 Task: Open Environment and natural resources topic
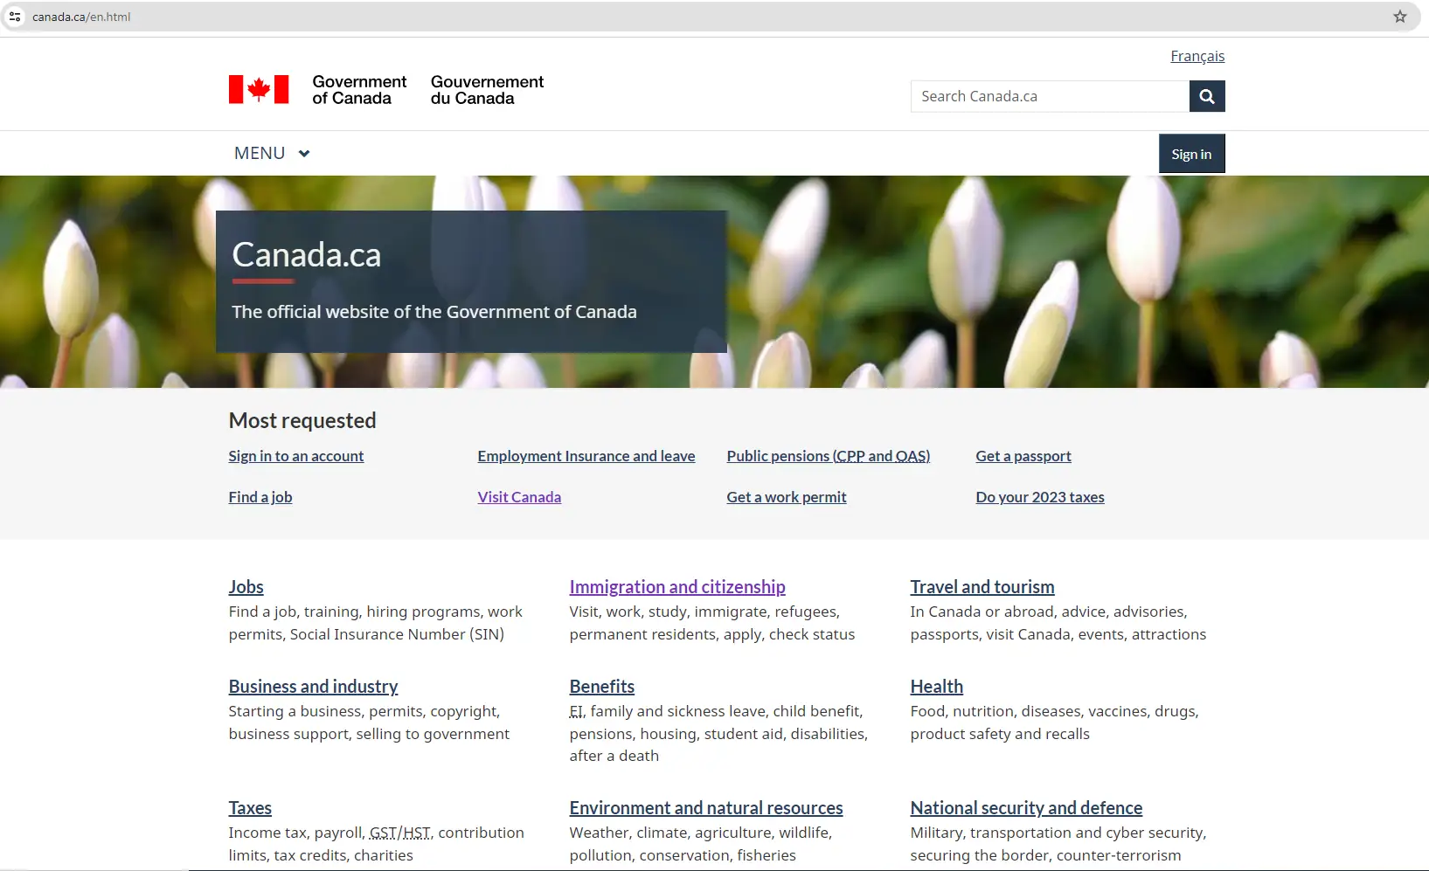click(706, 808)
